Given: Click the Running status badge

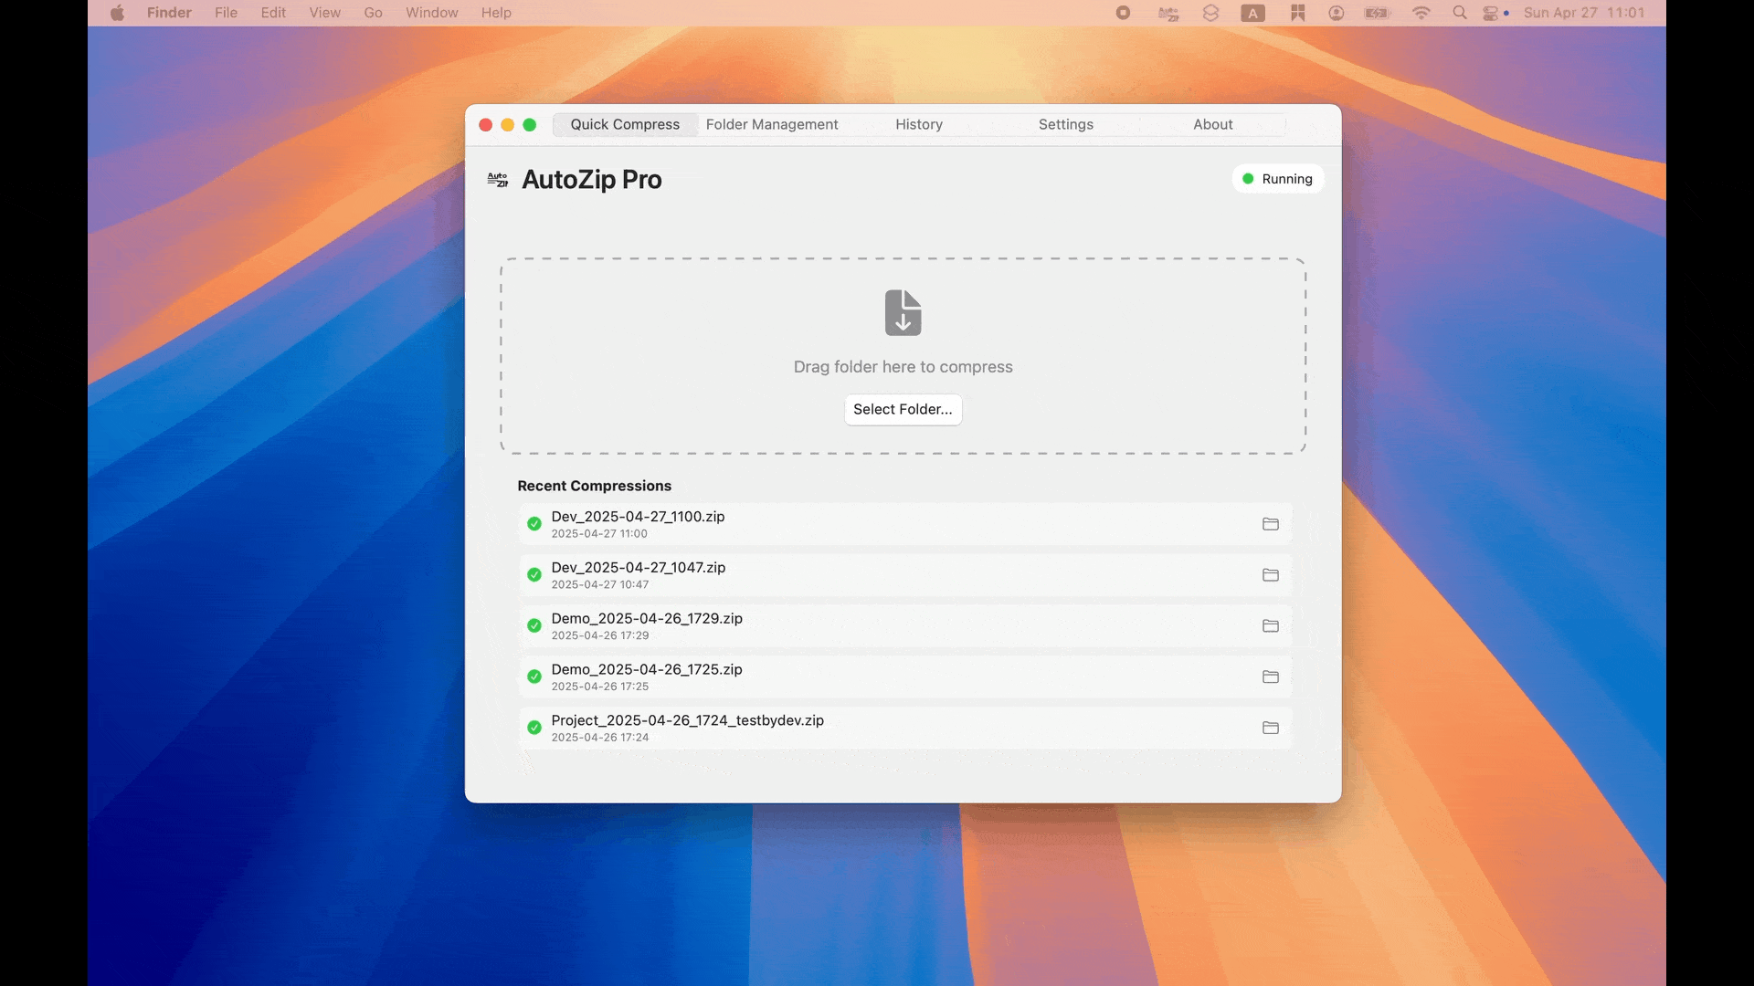Looking at the screenshot, I should pos(1277,179).
